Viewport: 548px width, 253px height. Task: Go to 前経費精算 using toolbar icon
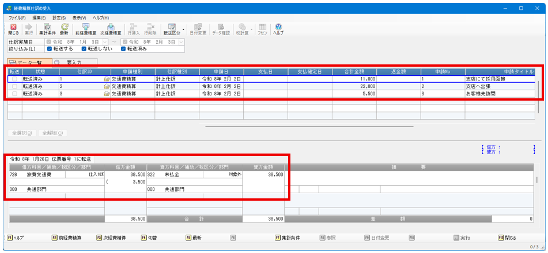[x=86, y=29]
